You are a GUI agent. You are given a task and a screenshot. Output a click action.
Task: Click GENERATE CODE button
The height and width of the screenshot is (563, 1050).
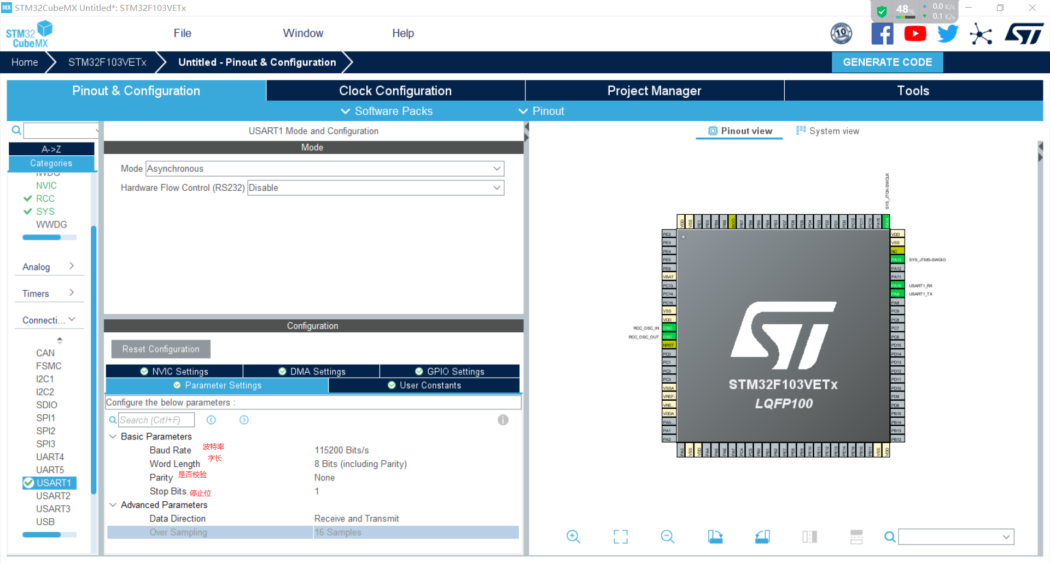pos(887,62)
